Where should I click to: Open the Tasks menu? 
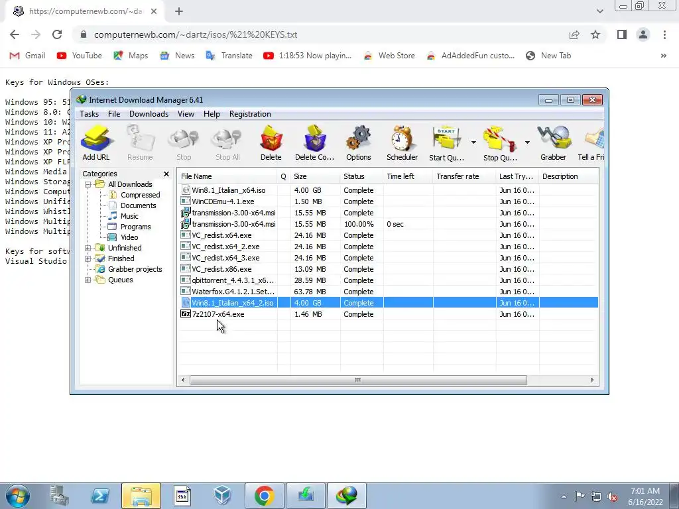pyautogui.click(x=90, y=114)
